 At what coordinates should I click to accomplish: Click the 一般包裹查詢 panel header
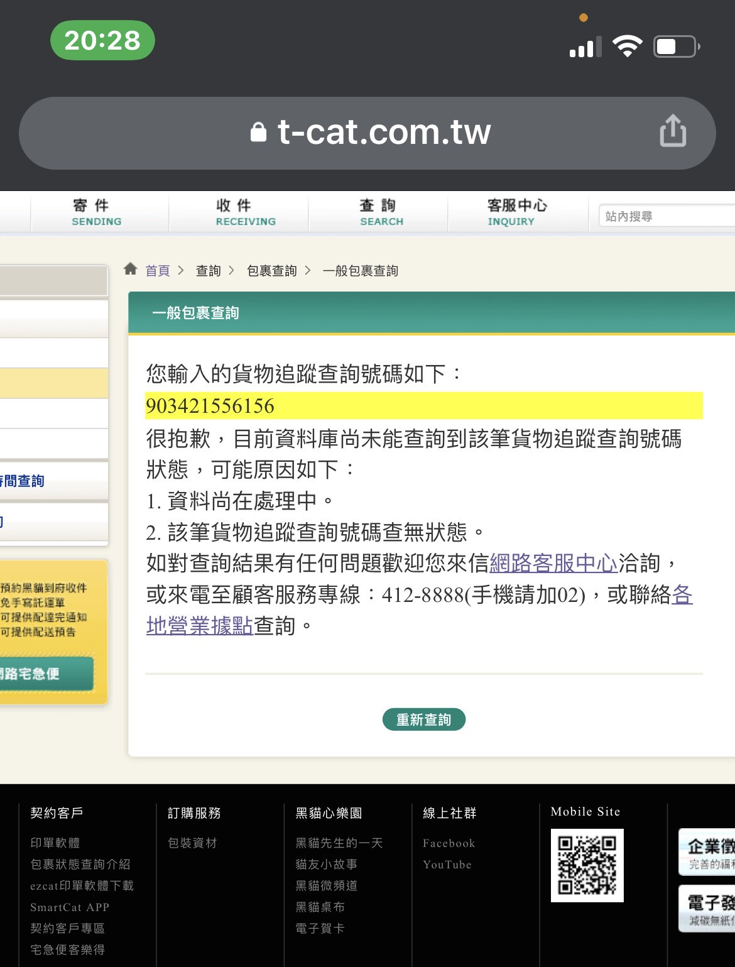point(432,313)
